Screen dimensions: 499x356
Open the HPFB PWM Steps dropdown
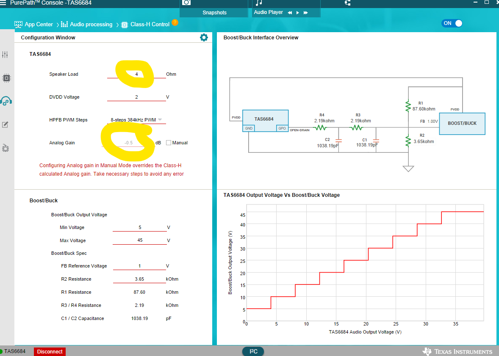(136, 120)
